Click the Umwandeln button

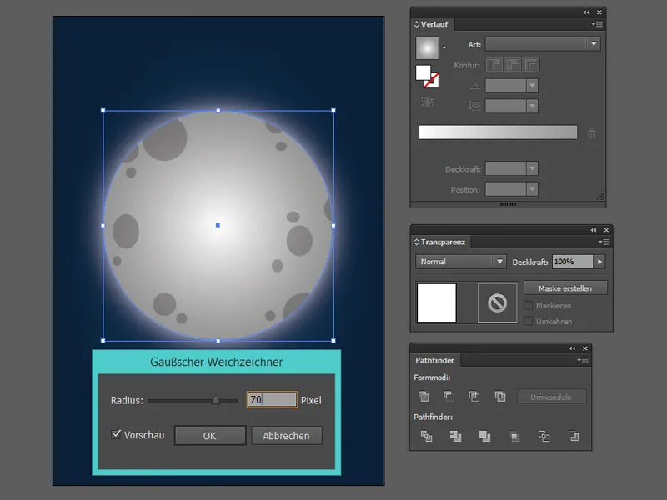(551, 397)
